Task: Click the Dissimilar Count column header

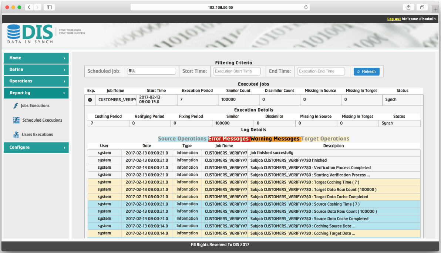Action: [280, 91]
